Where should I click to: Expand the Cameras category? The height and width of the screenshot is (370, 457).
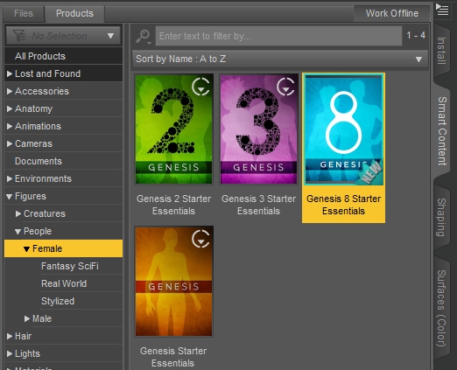tap(10, 143)
